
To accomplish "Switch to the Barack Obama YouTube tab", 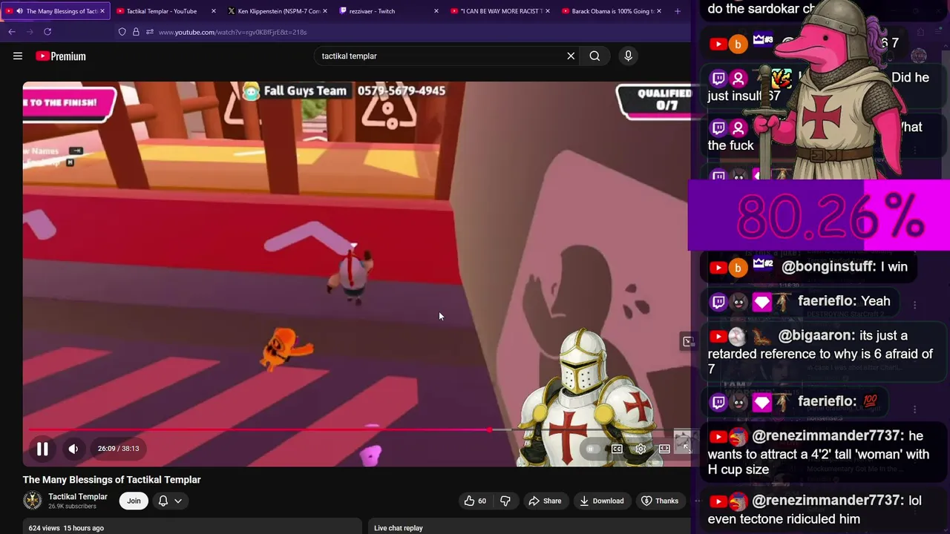I will pos(612,11).
